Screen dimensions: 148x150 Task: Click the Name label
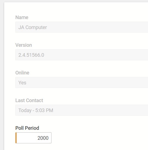click(x=22, y=17)
